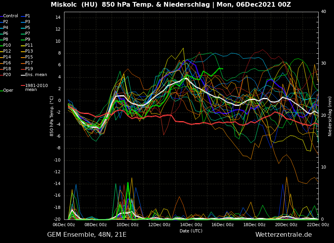Click the Ens. mean legend entry
Image resolution: width=334 pixels, height=243 pixels.
coord(36,75)
